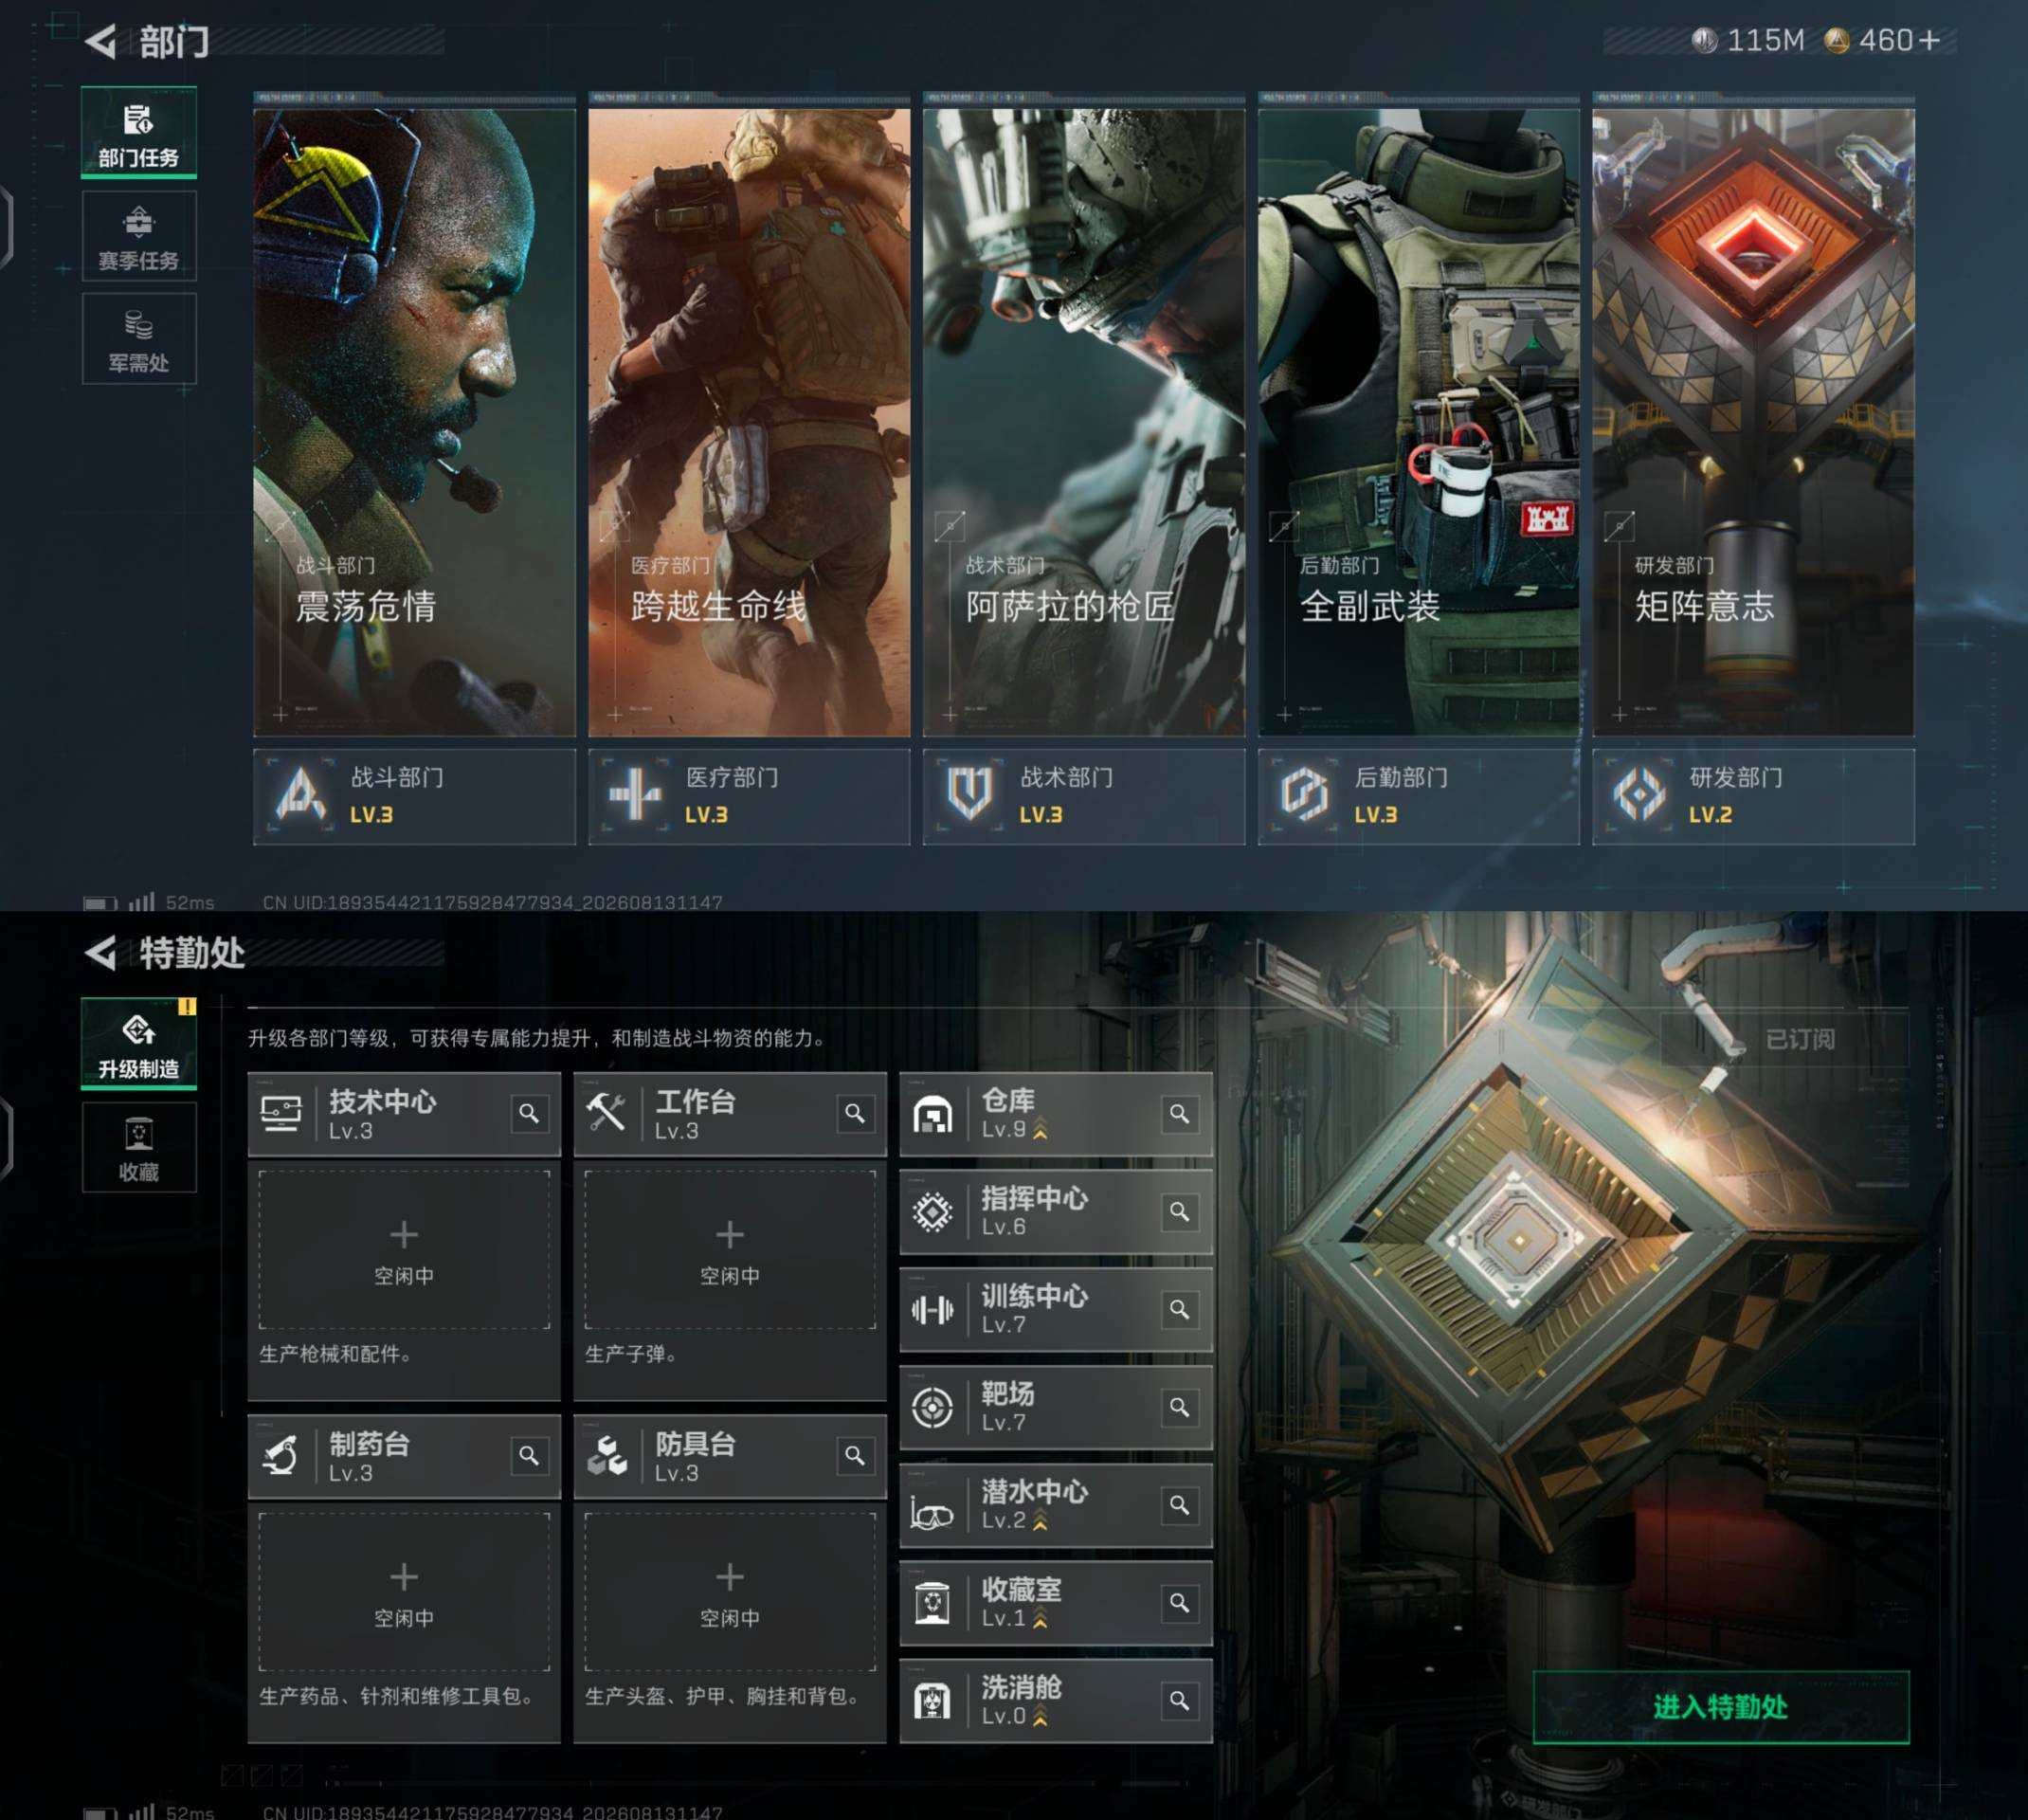Start production in idle 制药台 slot
Image resolution: width=2028 pixels, height=1820 pixels.
click(404, 1592)
